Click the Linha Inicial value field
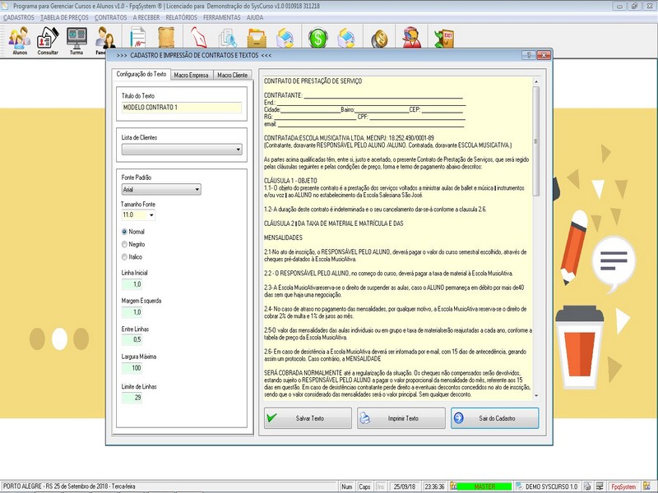Viewport: 658px width, 493px height. point(132,284)
